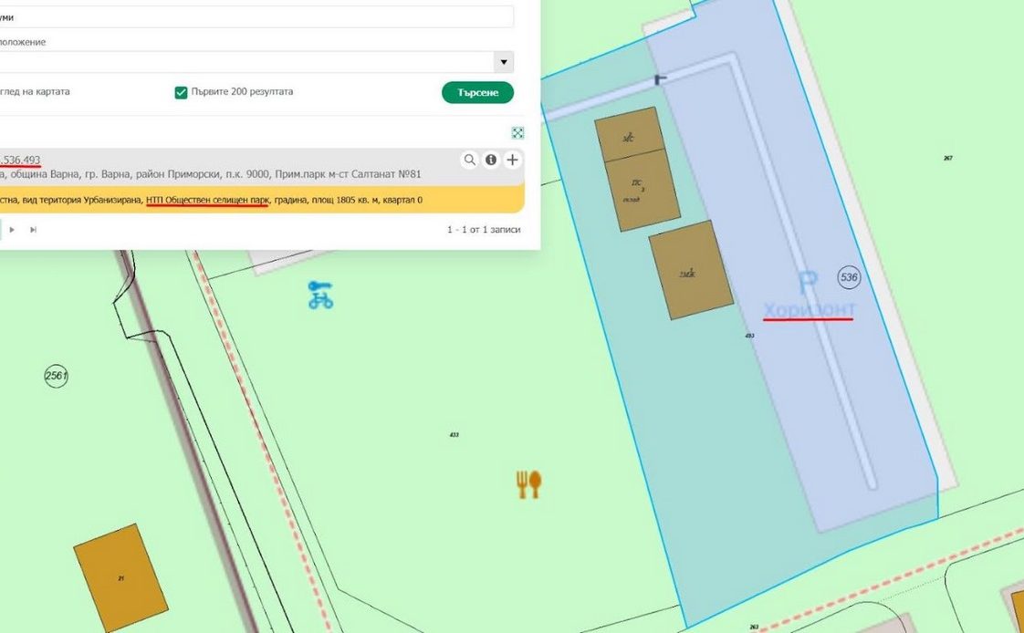Click into the top search text field
Viewport: 1024px width, 633px height.
(256, 17)
